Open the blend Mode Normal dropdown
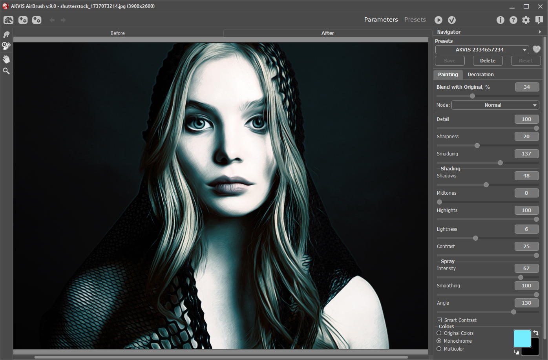This screenshot has height=360, width=548. point(495,105)
